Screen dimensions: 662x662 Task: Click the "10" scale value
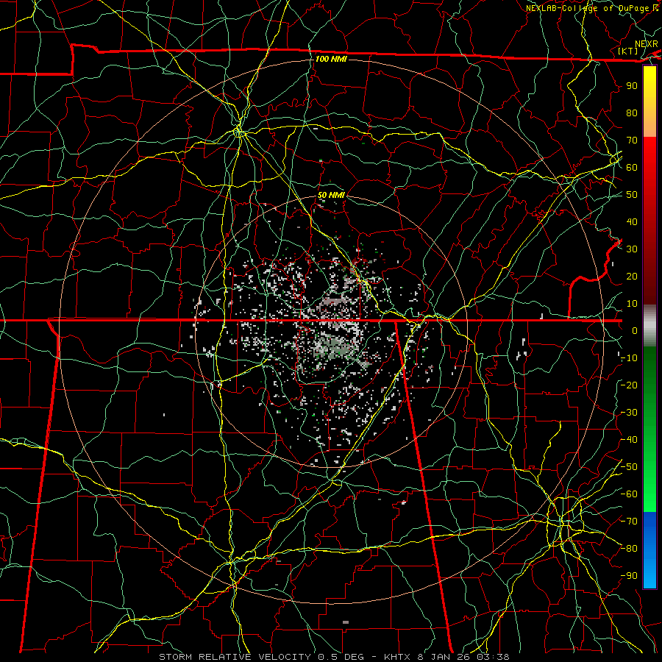pos(632,304)
